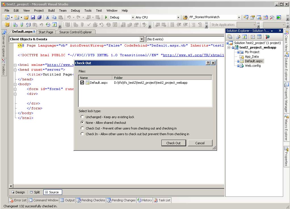This screenshot has height=209, width=290.
Task: Open the Class View side tab
Action: (x=286, y=41)
